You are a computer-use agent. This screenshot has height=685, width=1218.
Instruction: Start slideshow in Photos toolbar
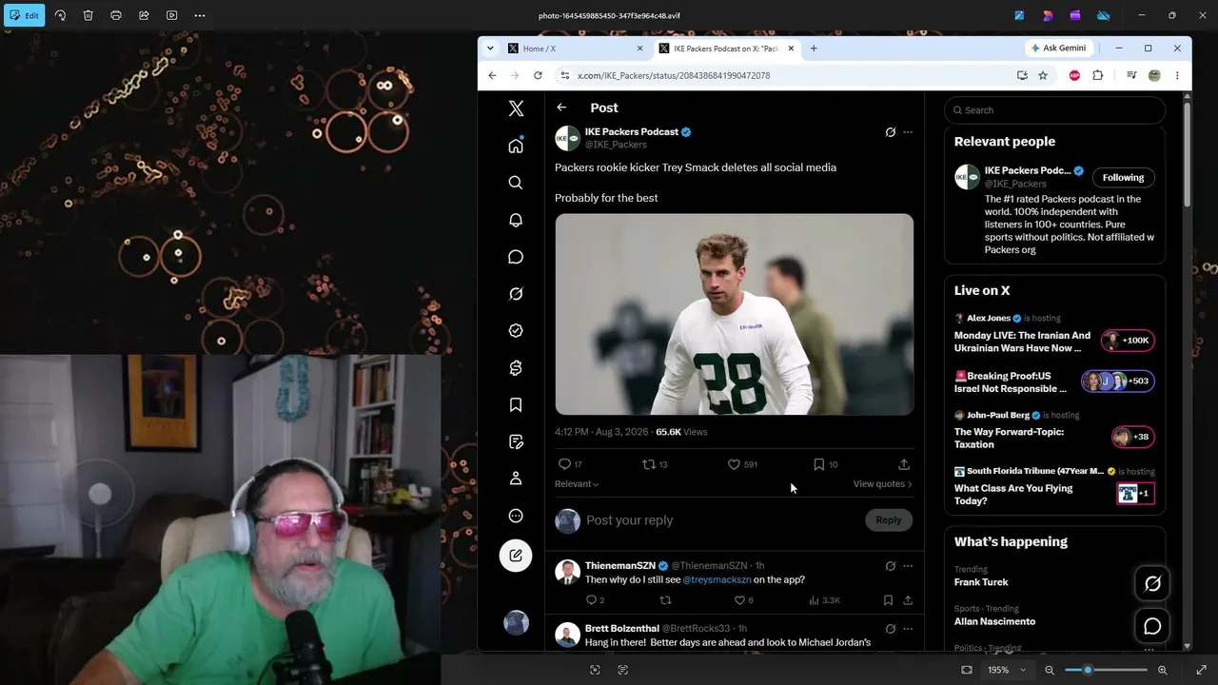(x=171, y=15)
